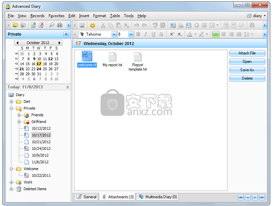Expand the Girlfriend folder
Screen dimensions: 274x206
pyautogui.click(x=19, y=122)
